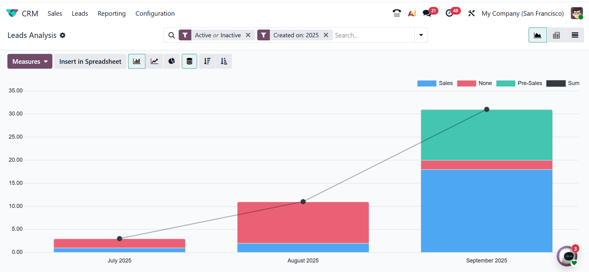
Task: Open the Reporting menu
Action: coord(112,14)
